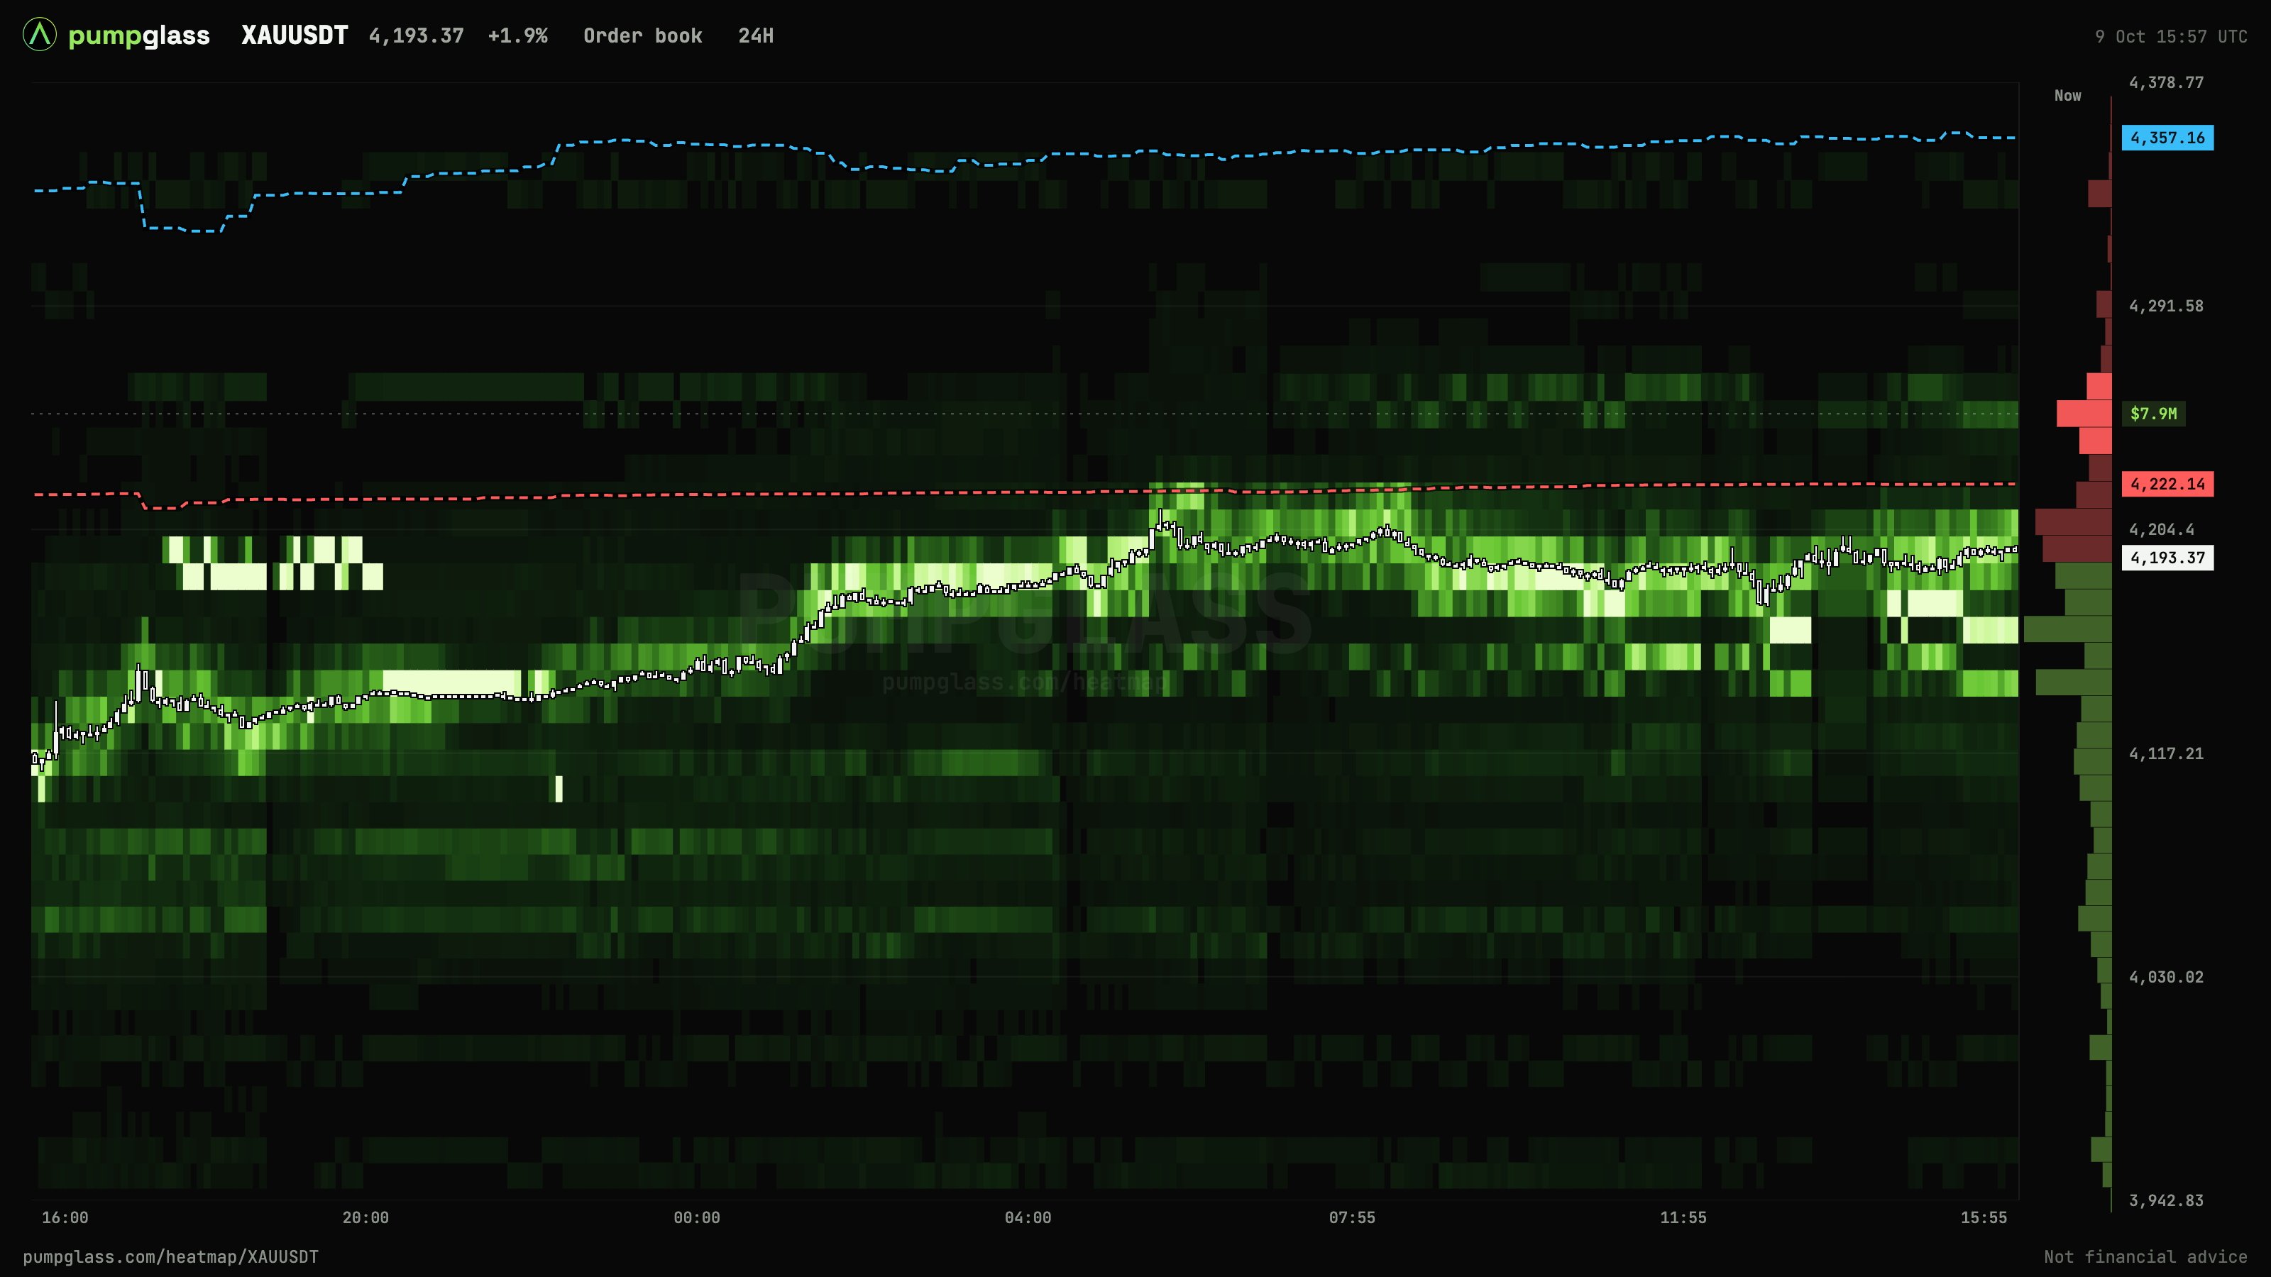The width and height of the screenshot is (2271, 1277).
Task: Click the 4,204.4 axis price label
Action: [2162, 530]
